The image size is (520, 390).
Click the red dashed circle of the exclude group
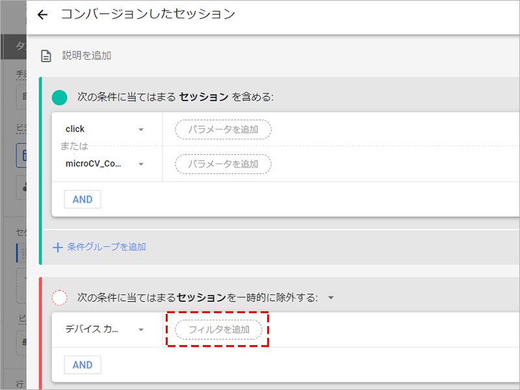click(x=60, y=298)
